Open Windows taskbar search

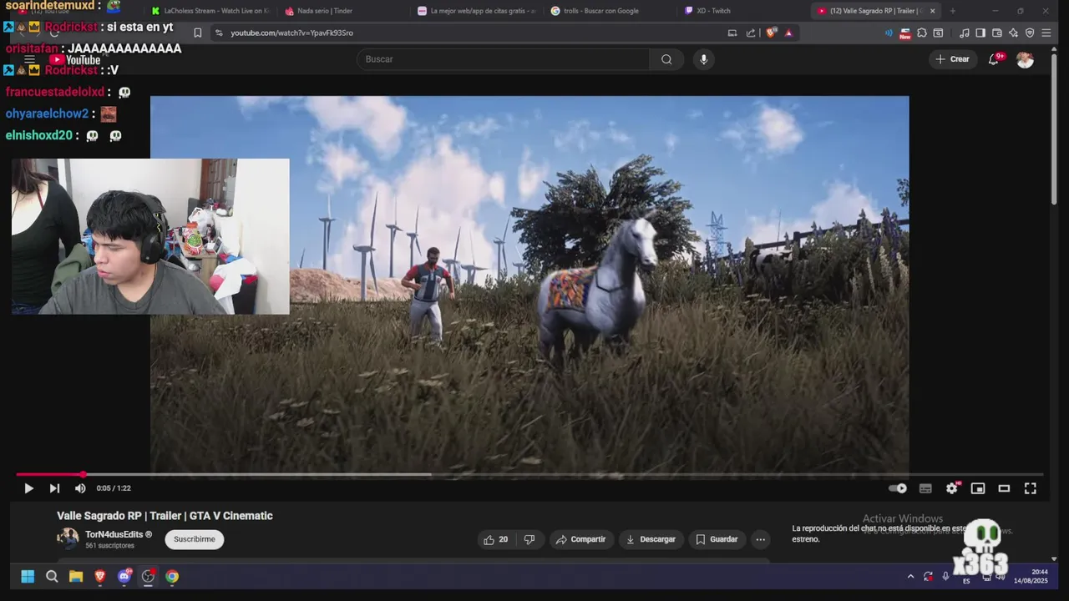click(52, 576)
